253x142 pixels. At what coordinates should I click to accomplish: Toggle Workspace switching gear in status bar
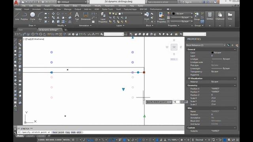[182, 140]
